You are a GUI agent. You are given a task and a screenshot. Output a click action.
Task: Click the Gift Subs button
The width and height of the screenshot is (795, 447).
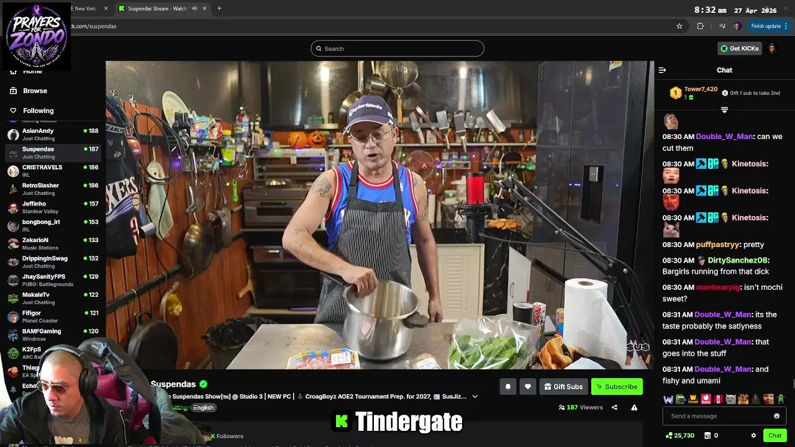(563, 387)
